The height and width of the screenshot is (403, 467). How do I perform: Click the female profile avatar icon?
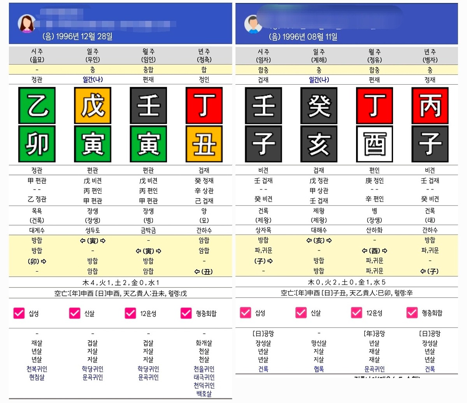(26, 24)
